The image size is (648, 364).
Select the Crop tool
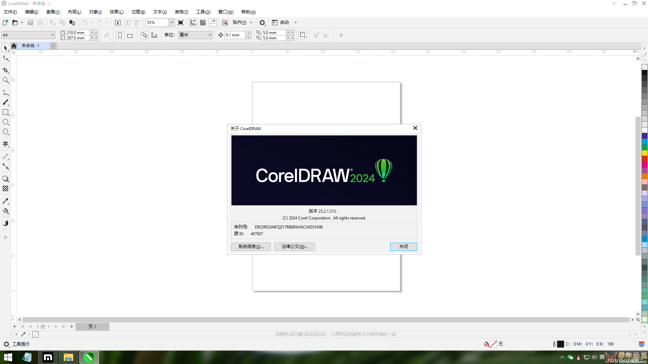5,70
